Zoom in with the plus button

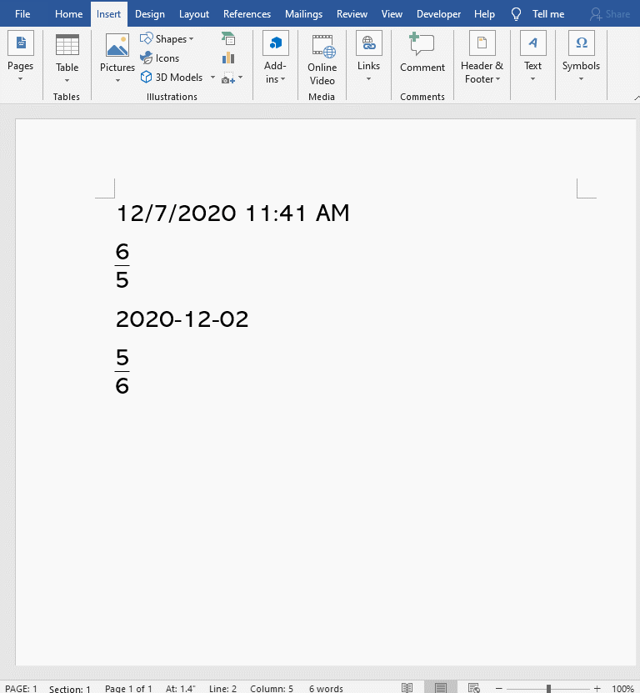point(597,688)
